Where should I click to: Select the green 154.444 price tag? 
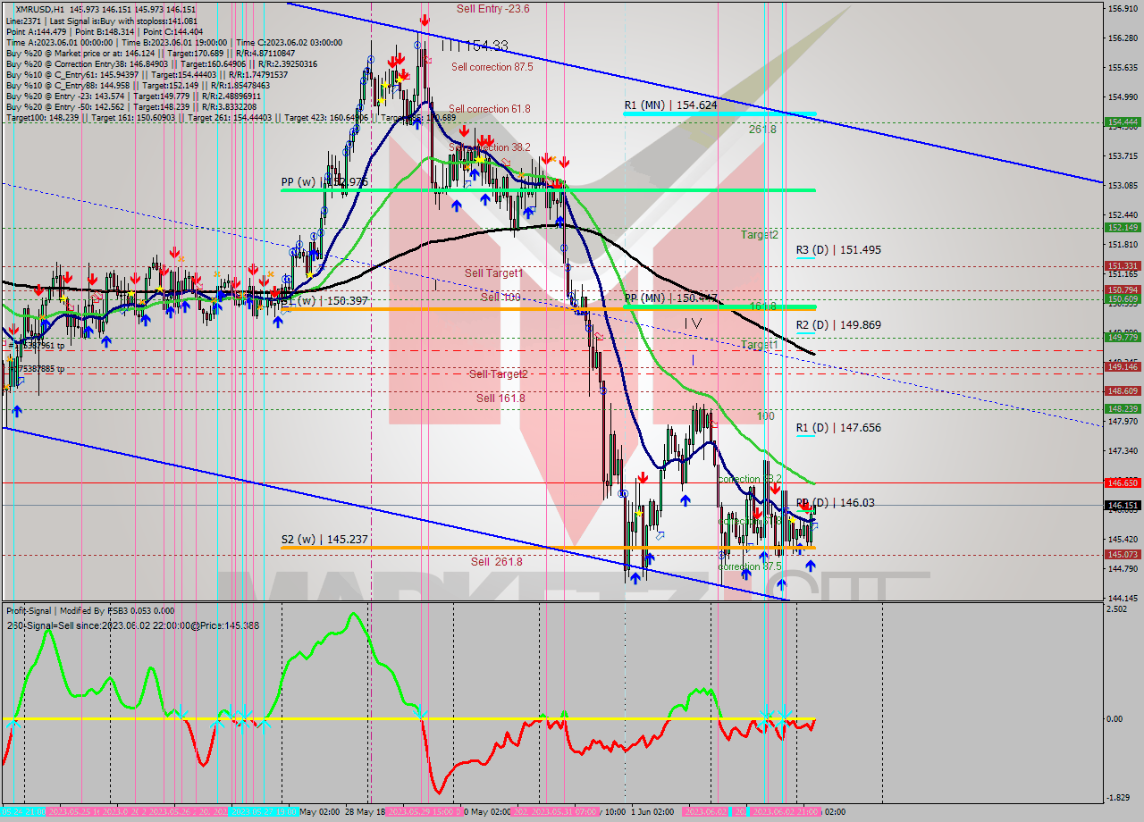coord(1123,122)
